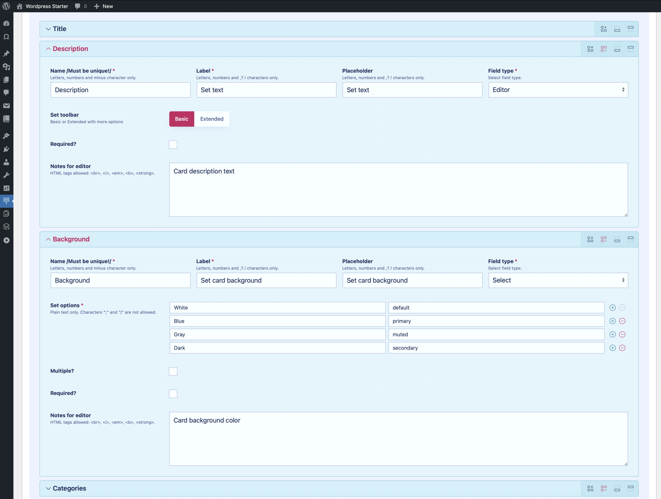Screen dimensions: 661x499
Task: Open Appearance paintbrush sidebar icon
Action: 6,136
